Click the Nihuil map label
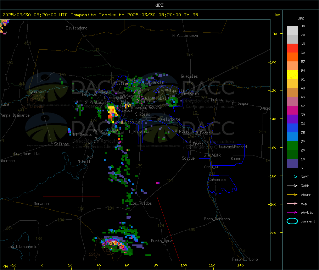 click(x=84, y=162)
